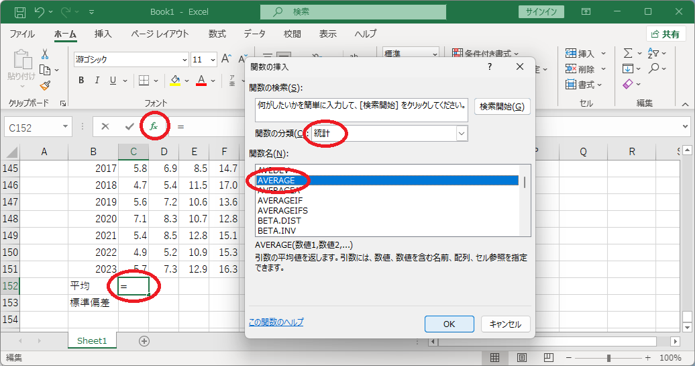This screenshot has width=695, height=366.
Task: Click zoom in plus on status bar
Action: 648,357
